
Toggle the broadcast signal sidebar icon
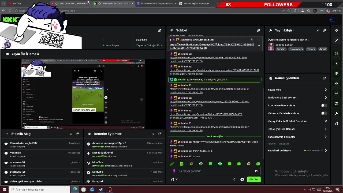coord(337,93)
